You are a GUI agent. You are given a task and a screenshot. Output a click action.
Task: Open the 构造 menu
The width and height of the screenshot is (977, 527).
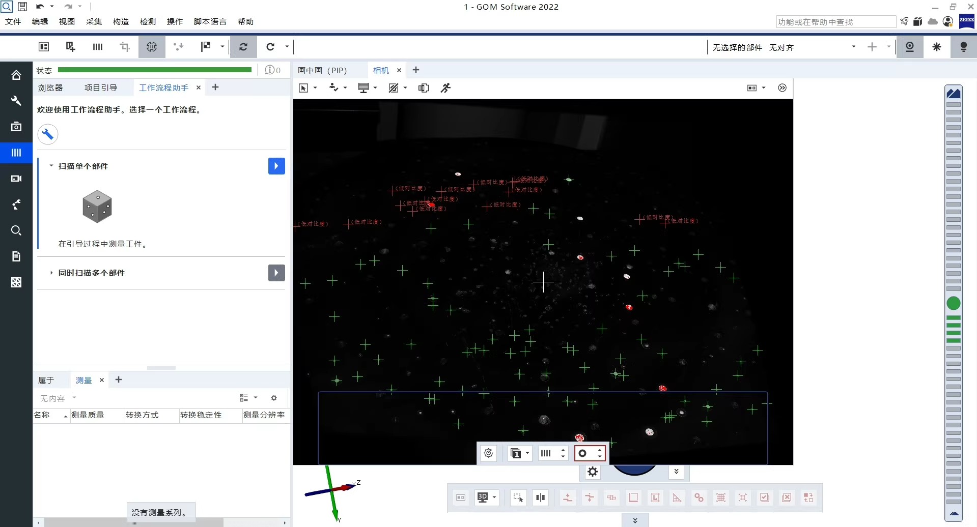pyautogui.click(x=121, y=21)
